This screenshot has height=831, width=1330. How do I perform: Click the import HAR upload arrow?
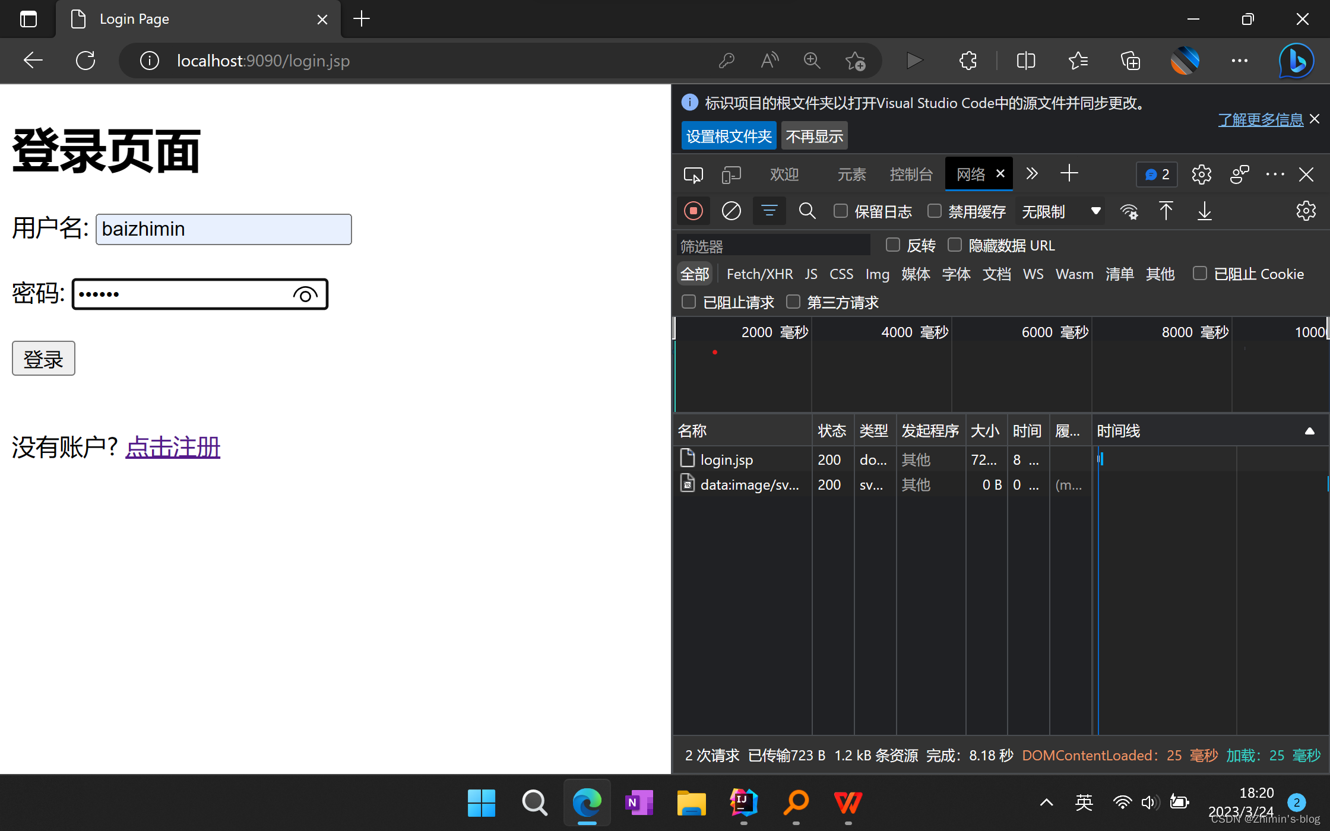pyautogui.click(x=1166, y=211)
